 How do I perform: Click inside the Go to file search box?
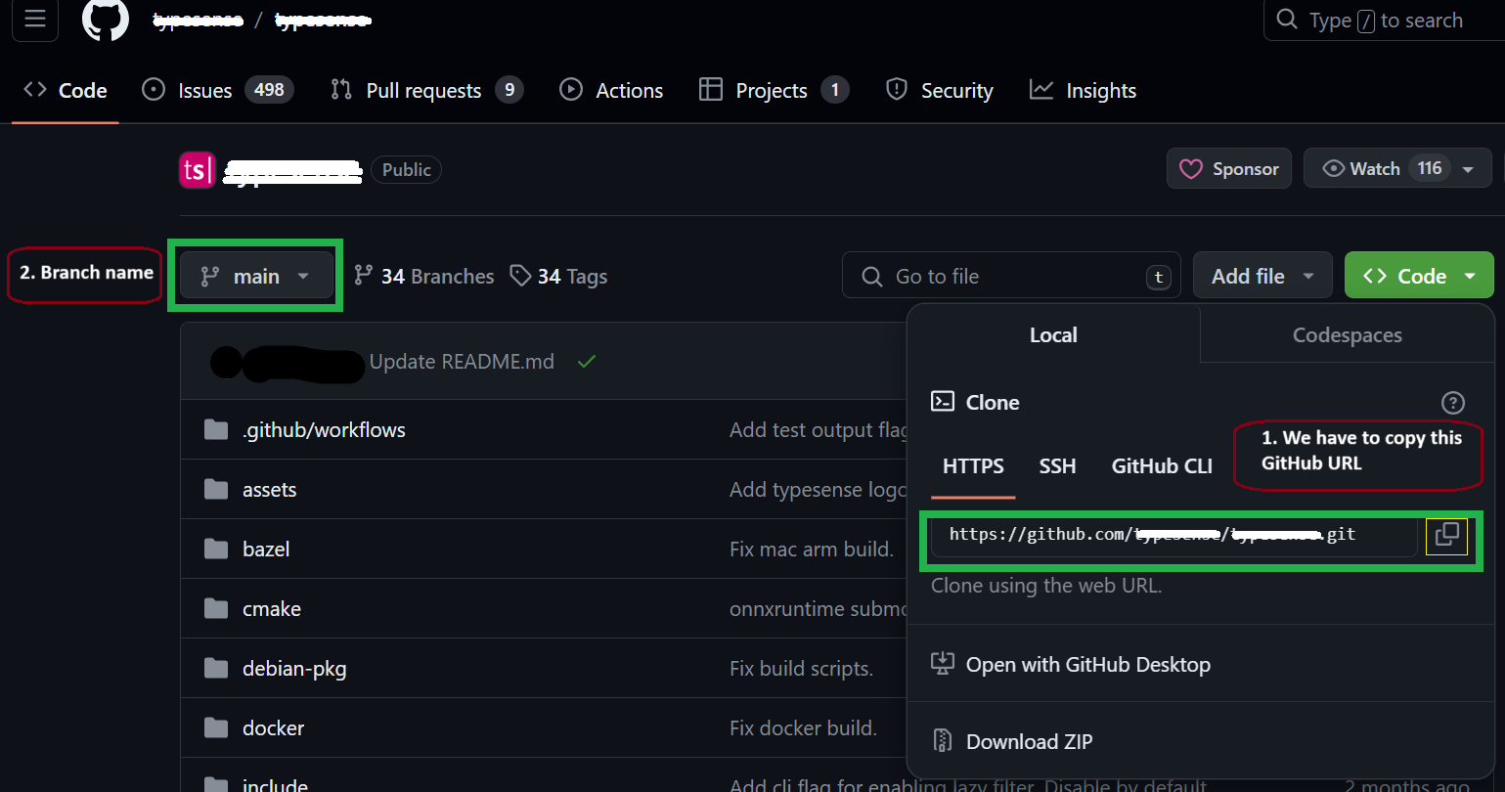(1007, 275)
